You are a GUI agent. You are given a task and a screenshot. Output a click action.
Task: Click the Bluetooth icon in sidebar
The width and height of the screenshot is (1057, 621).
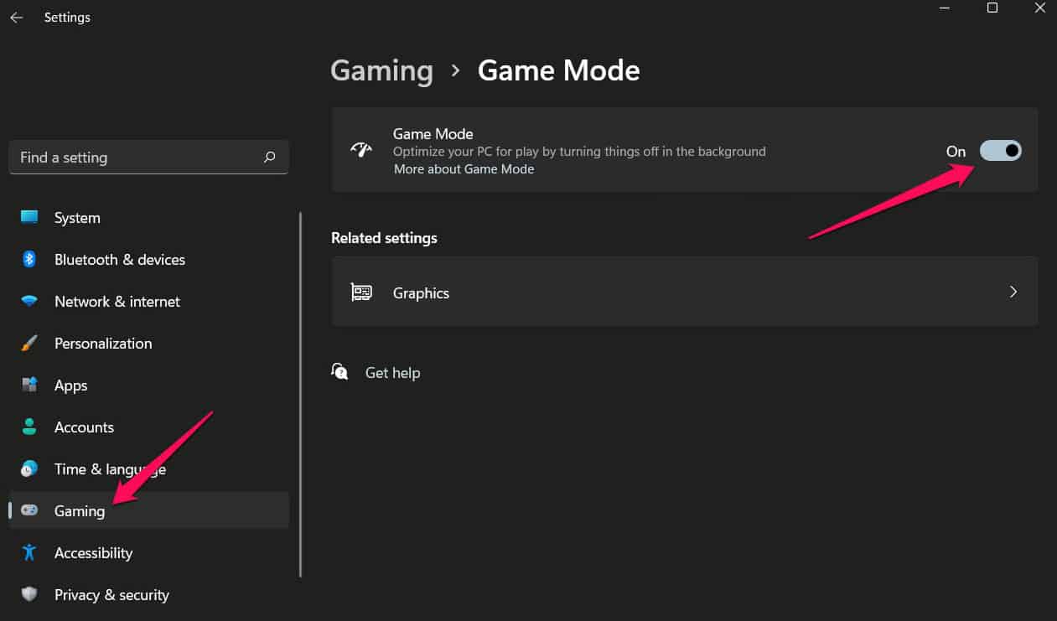point(29,259)
